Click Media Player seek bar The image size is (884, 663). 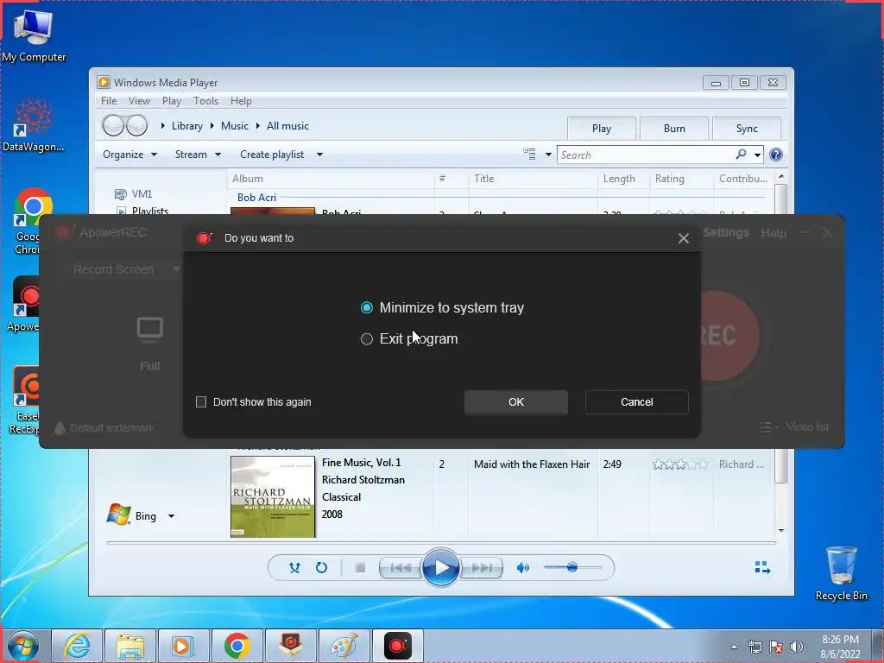pos(441,543)
